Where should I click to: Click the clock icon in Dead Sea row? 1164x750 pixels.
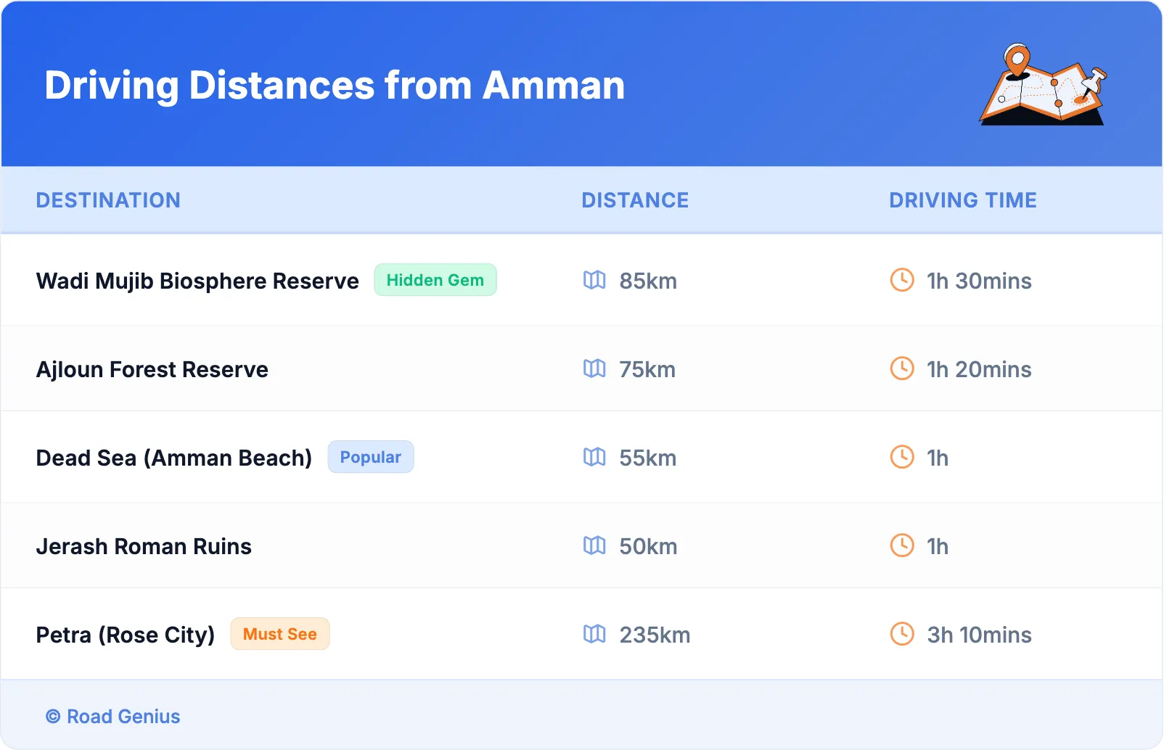point(902,457)
